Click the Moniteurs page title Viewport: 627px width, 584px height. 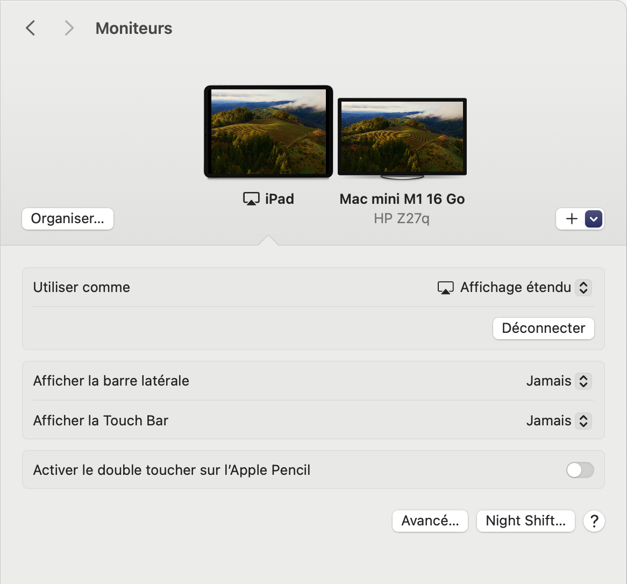(x=134, y=29)
